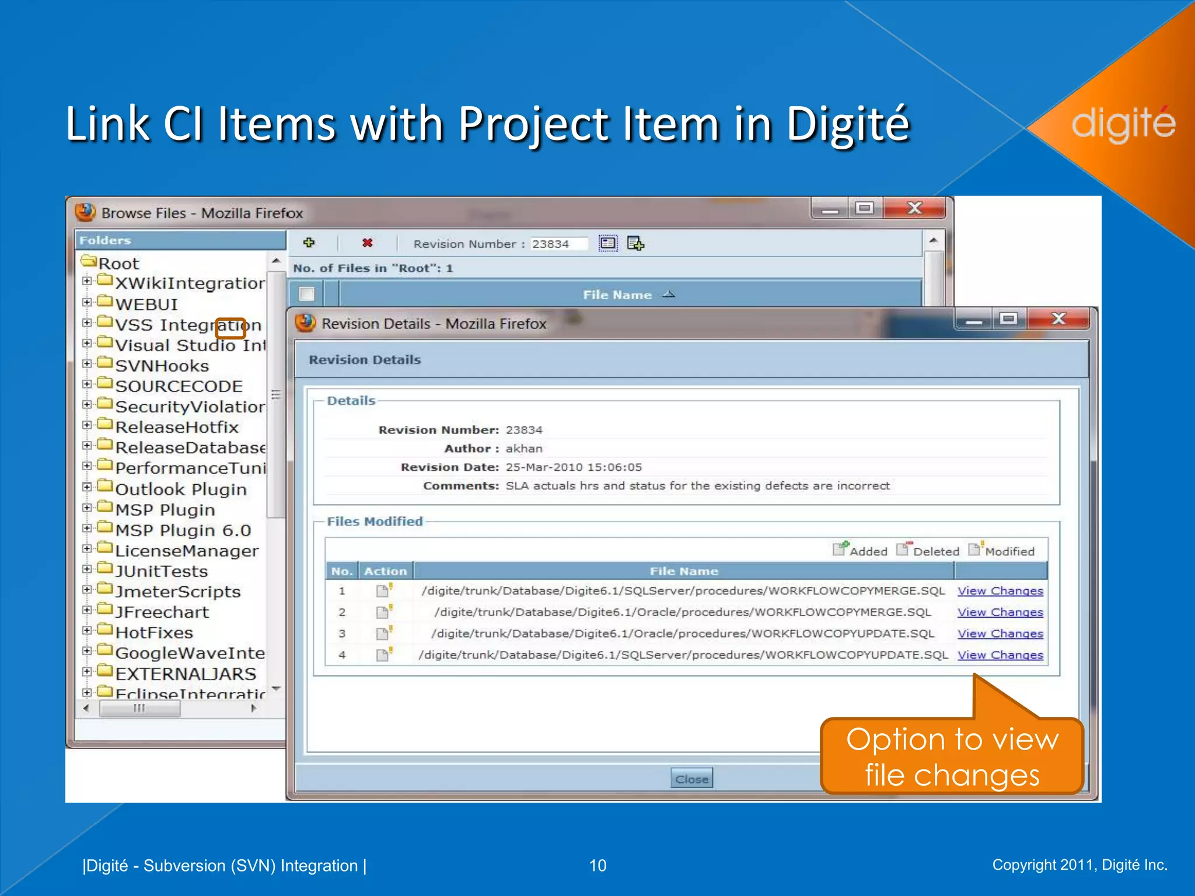Click the add revision icon with green plus
Image resolution: width=1195 pixels, height=896 pixels.
point(635,243)
